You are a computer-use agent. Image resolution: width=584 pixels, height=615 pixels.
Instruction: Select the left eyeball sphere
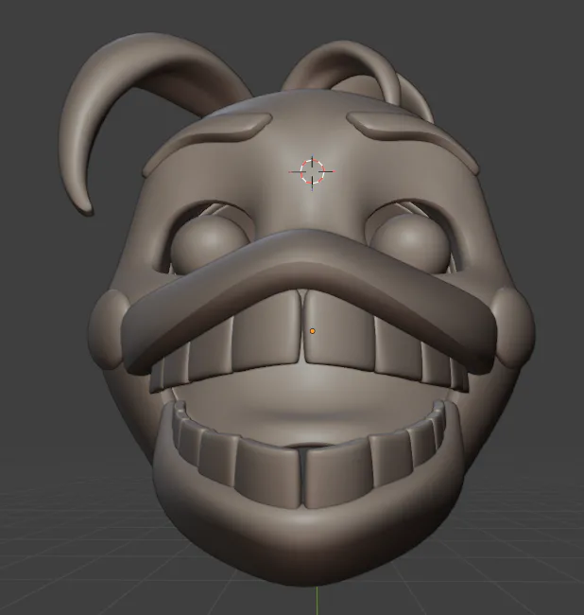tap(209, 244)
